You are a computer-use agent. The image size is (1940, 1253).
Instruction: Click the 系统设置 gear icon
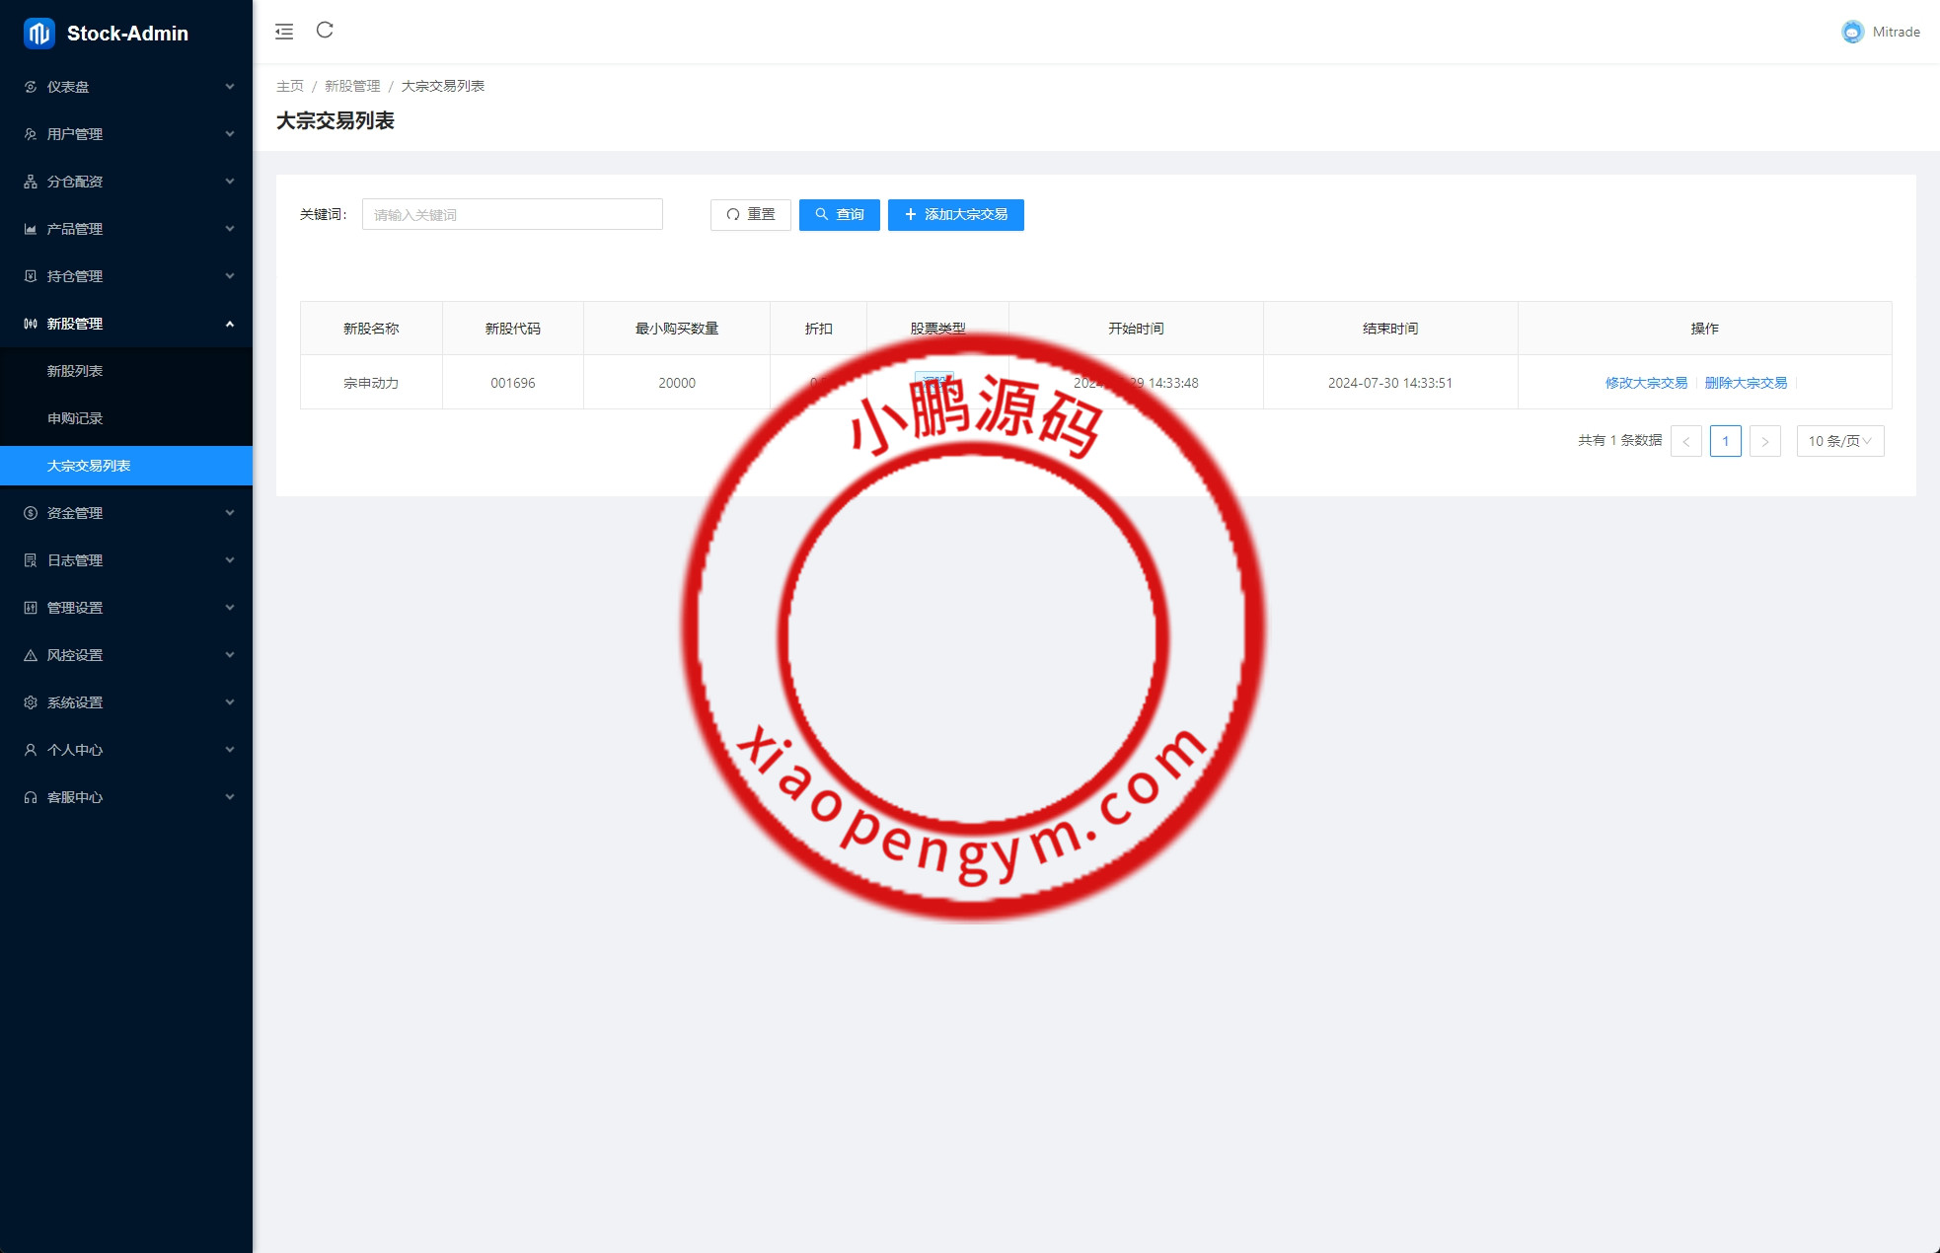pos(31,702)
